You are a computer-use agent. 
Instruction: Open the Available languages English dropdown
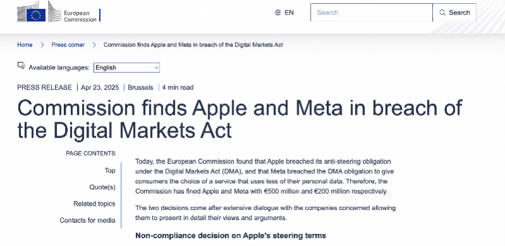coord(127,67)
